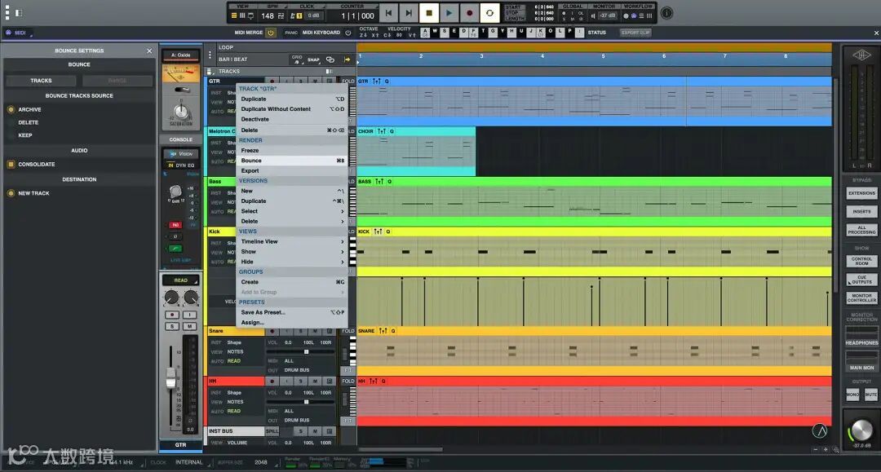Expand the Versions Select submenu
The height and width of the screenshot is (472, 881).
click(291, 211)
